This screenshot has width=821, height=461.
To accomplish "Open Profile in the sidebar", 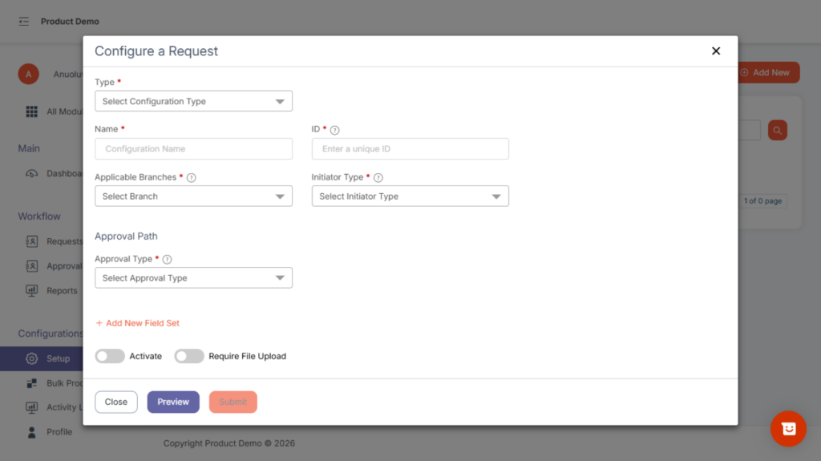I will [x=59, y=432].
